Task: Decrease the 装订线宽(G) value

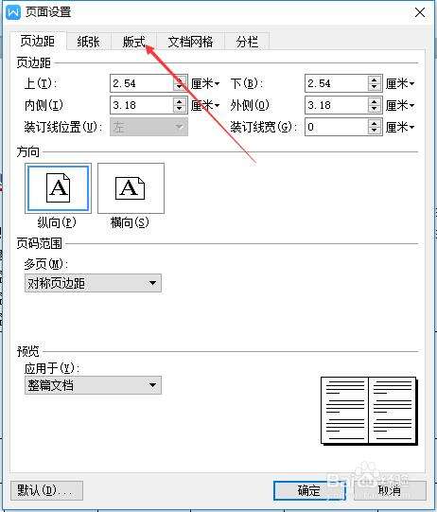Action: pyautogui.click(x=374, y=131)
